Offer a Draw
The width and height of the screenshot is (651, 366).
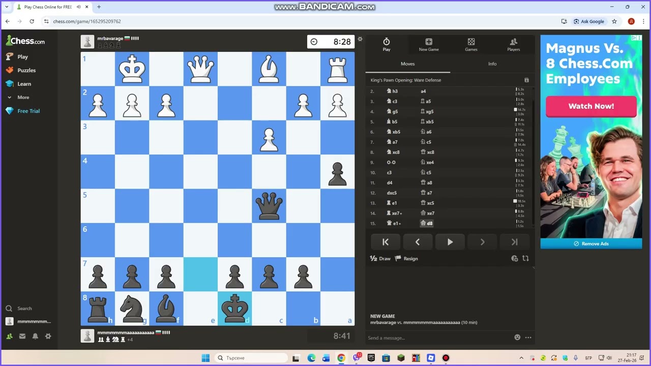380,259
